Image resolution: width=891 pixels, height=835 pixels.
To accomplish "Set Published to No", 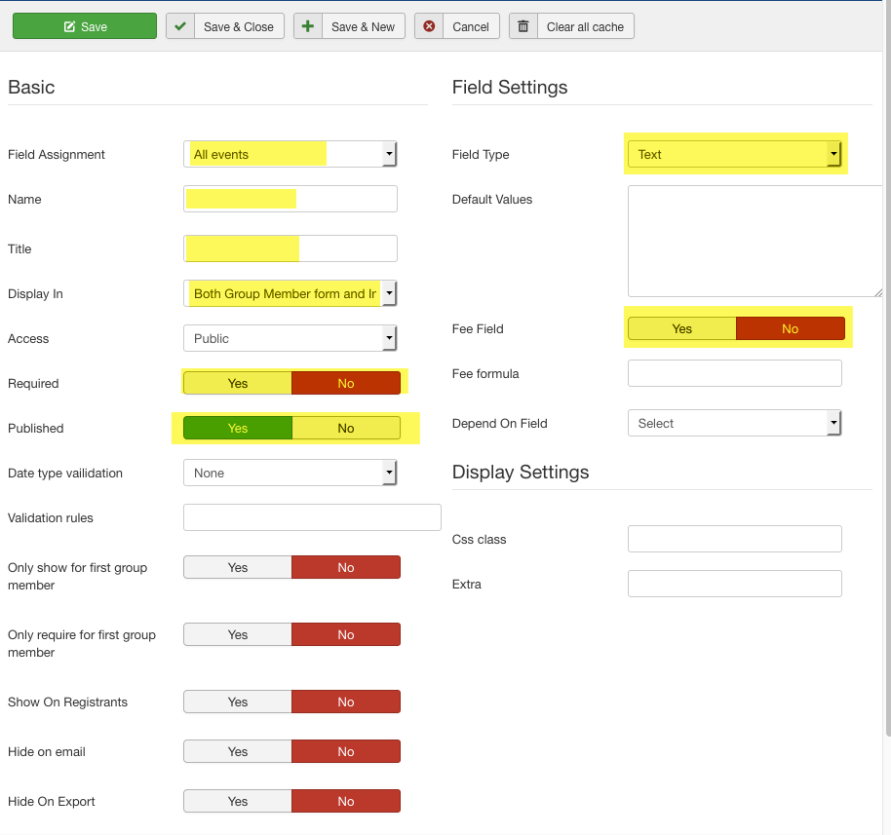I will (x=346, y=428).
